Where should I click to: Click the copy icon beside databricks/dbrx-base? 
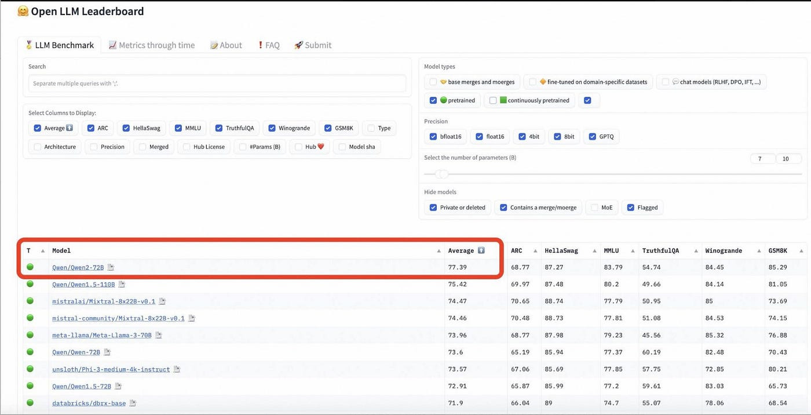[x=133, y=403]
